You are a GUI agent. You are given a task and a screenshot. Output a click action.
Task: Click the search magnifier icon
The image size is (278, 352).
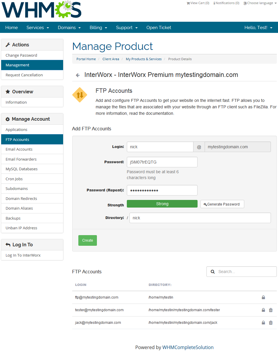pos(213,272)
